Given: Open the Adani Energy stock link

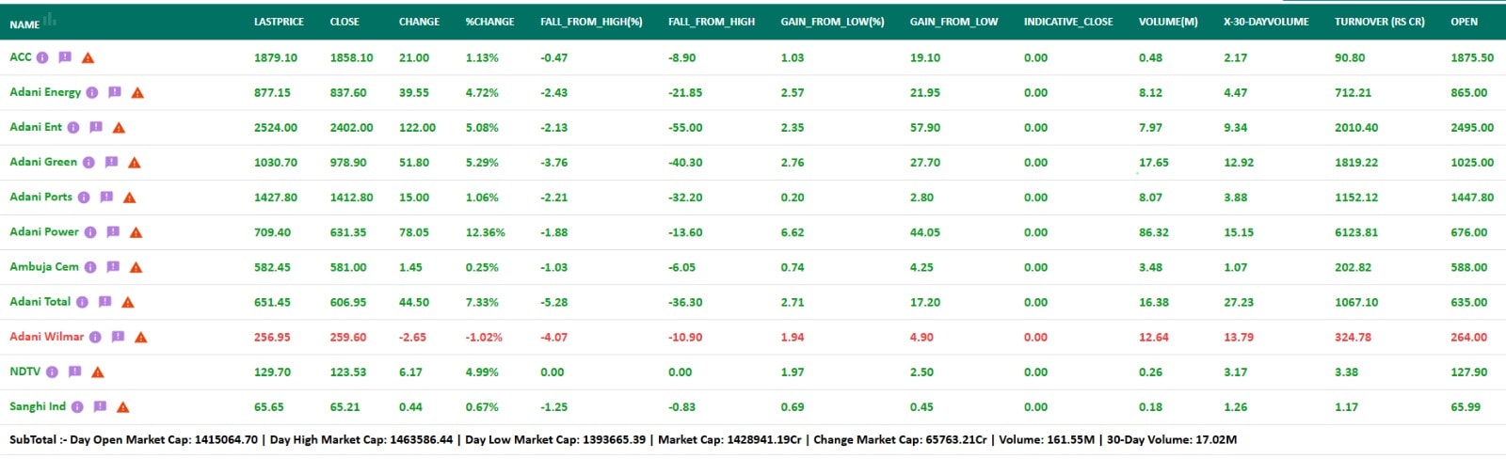Looking at the screenshot, I should tap(45, 92).
